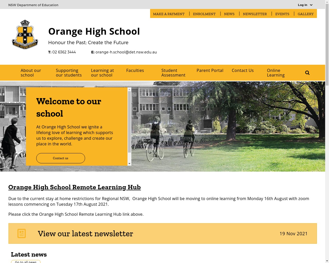
Task: Open Orange High School Remote Learning Hub link
Action: click(75, 187)
